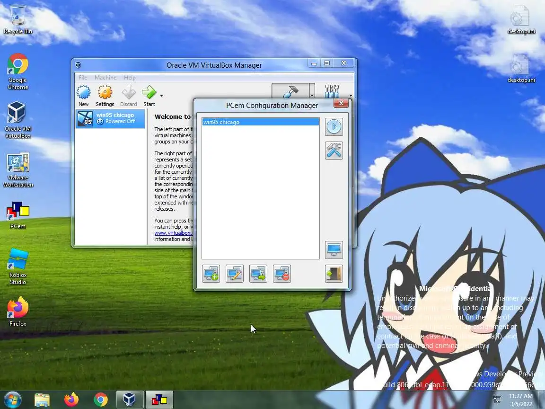Click the VirtualBox Machine Tools hammer button
Image resolution: width=545 pixels, height=409 pixels.
(290, 91)
